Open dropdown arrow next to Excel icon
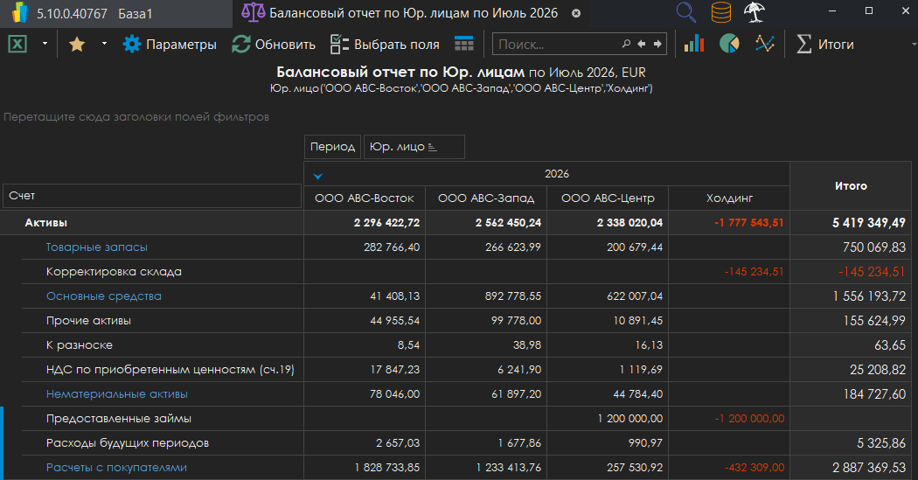918x480 pixels. coord(45,44)
